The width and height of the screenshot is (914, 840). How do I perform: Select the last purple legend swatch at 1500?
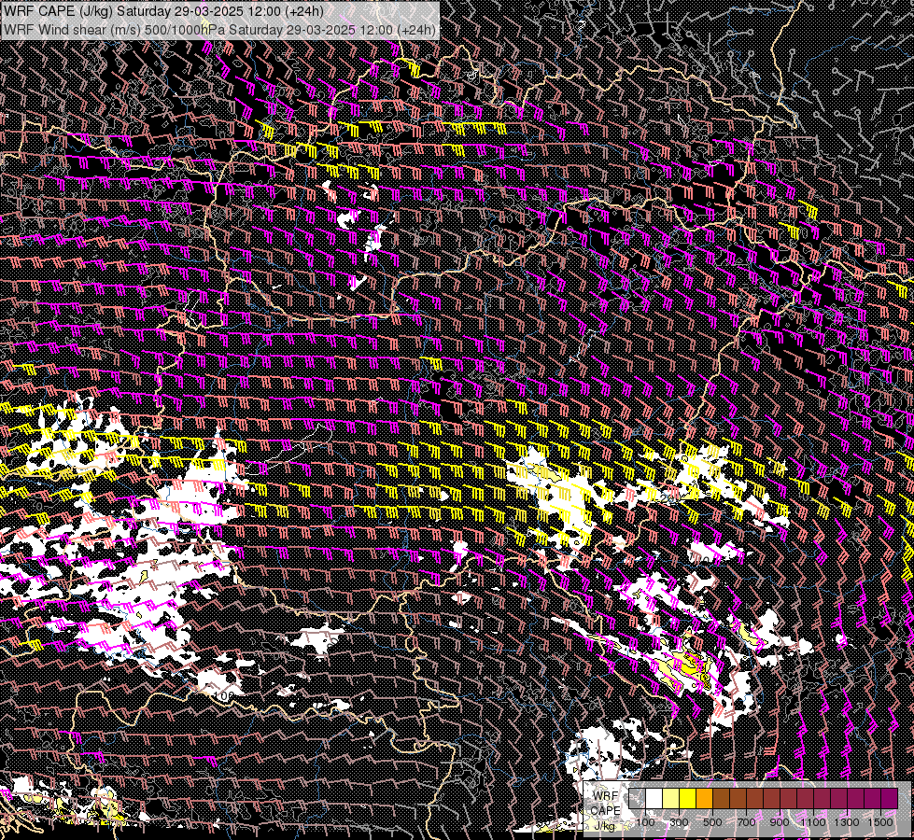tap(890, 799)
